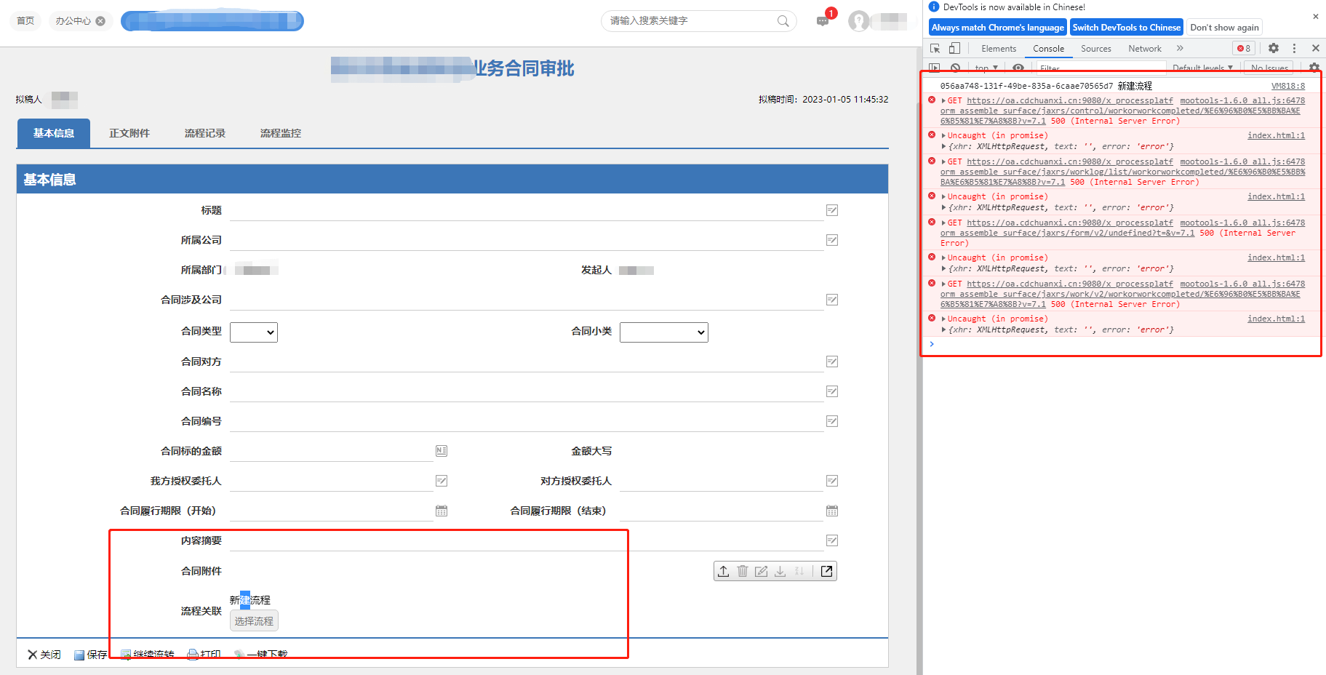Expand the 合同类型 dropdown
The width and height of the screenshot is (1326, 675).
click(254, 332)
